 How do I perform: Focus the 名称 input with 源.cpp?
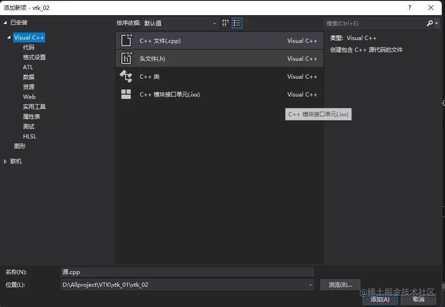click(187, 272)
